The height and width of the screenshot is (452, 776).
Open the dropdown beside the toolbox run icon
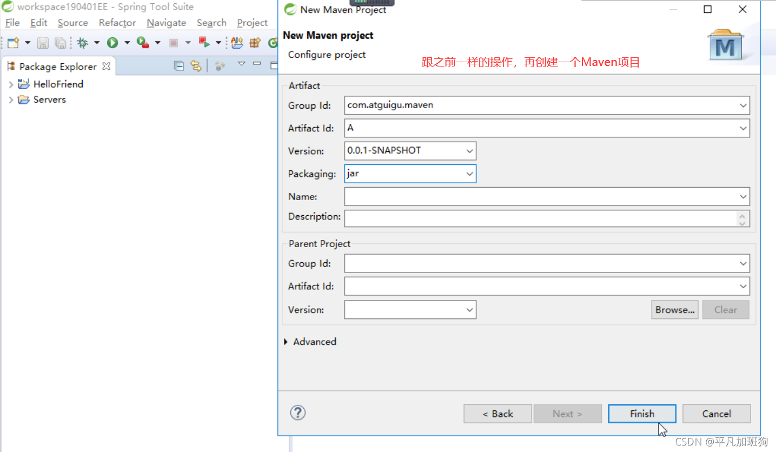coord(157,43)
